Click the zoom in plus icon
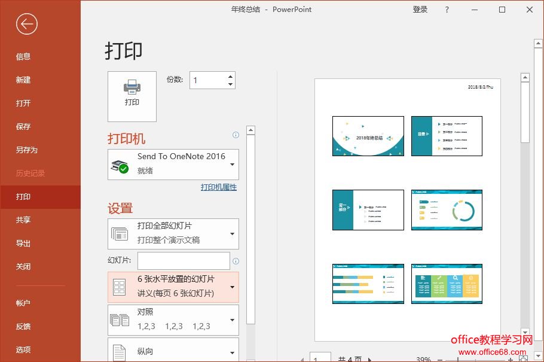Image resolution: width=544 pixels, height=362 pixels. [510, 360]
